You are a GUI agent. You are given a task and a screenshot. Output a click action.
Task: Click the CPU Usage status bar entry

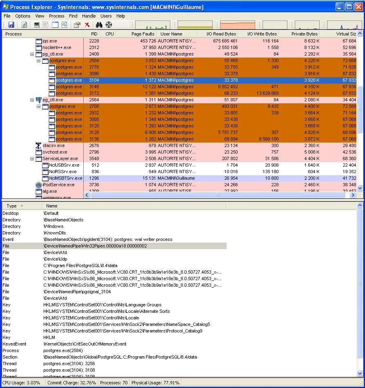click(x=21, y=383)
